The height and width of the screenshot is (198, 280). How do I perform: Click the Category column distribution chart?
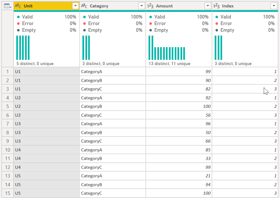(86, 48)
